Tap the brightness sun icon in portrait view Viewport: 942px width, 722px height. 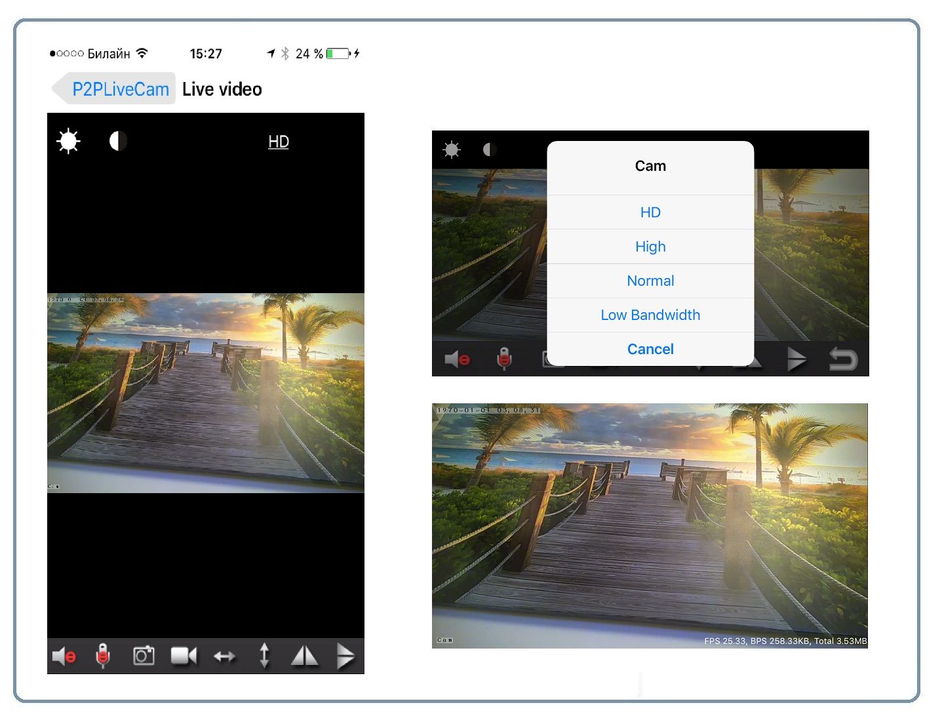68,141
